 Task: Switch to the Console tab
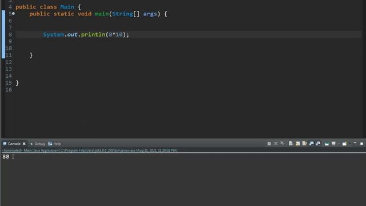(14, 144)
